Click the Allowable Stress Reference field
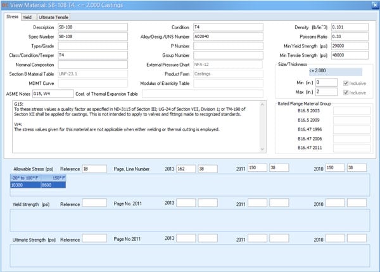Screen dimensions: 380x272 tap(94, 168)
